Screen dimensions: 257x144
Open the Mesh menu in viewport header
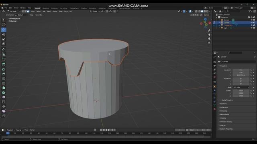coord(49,11)
